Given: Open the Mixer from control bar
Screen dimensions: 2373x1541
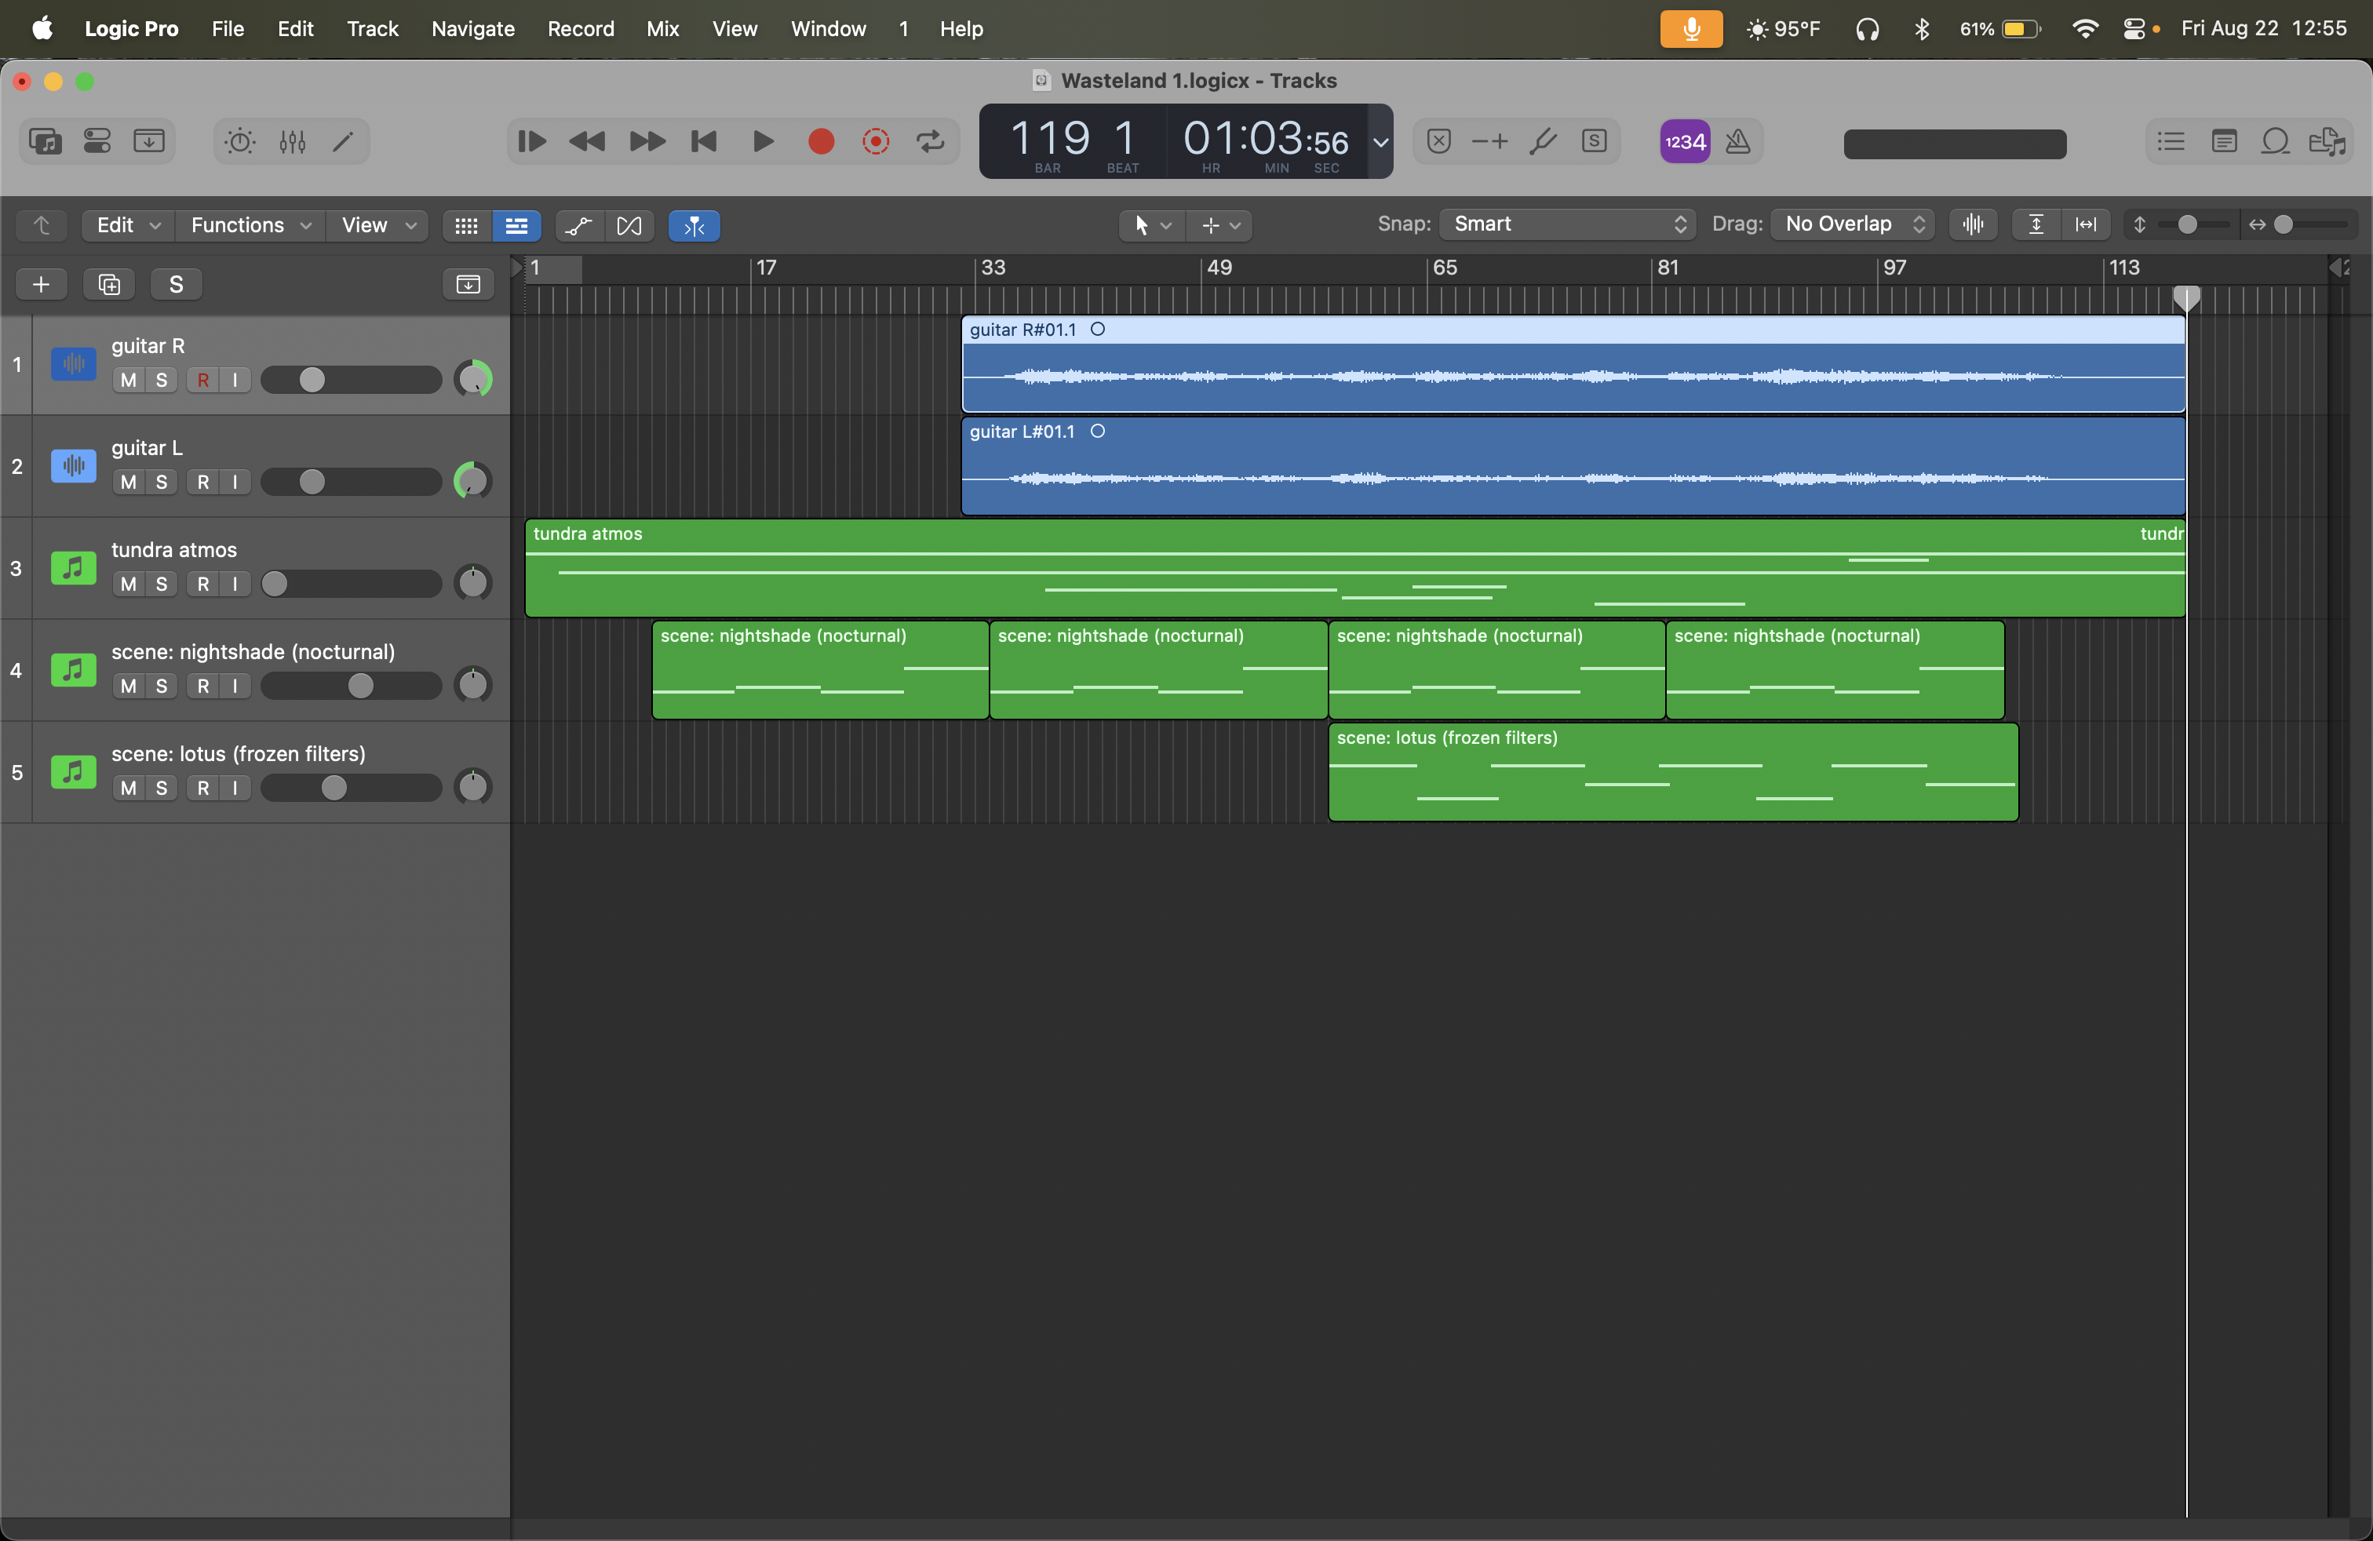Looking at the screenshot, I should pos(292,141).
